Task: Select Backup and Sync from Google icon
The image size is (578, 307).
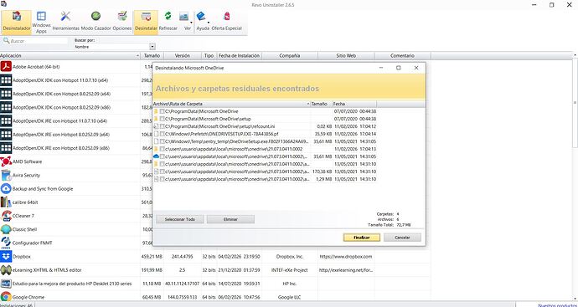Action: click(6, 189)
